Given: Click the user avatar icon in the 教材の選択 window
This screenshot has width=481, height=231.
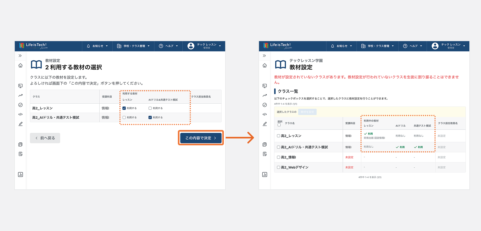Looking at the screenshot, I should [x=191, y=46].
